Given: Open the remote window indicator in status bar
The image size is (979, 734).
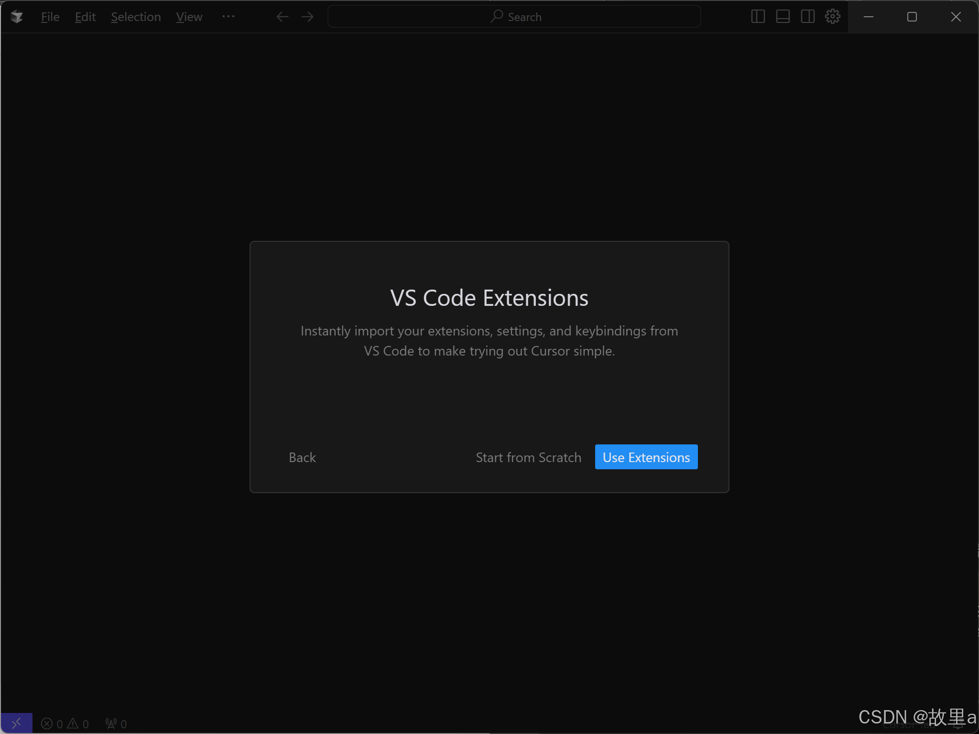Looking at the screenshot, I should [16, 723].
